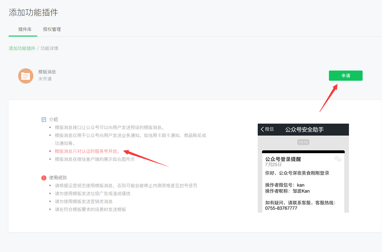This screenshot has width=382, height=252.
Task: Click the 公众号安全助手 phone preview image
Action: 303,168
